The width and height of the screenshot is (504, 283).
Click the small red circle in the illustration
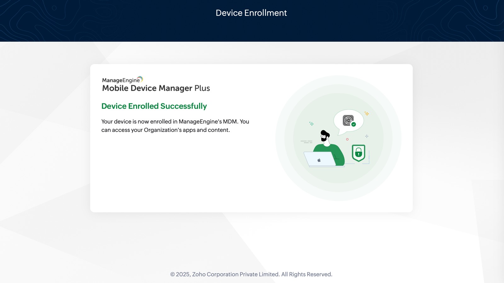[x=347, y=139]
